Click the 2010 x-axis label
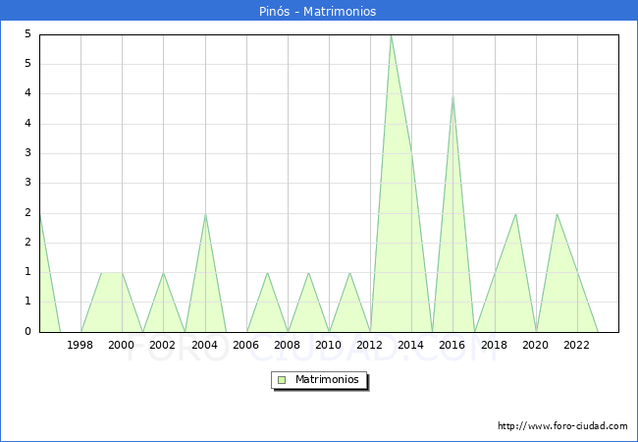638x442 pixels. point(328,345)
